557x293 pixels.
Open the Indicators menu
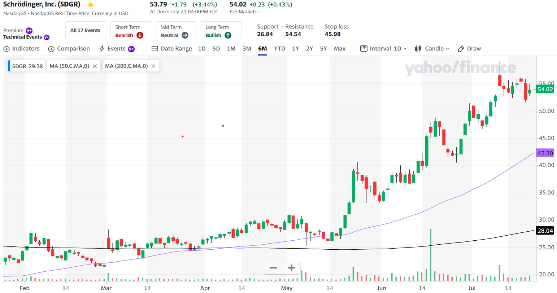pos(22,49)
